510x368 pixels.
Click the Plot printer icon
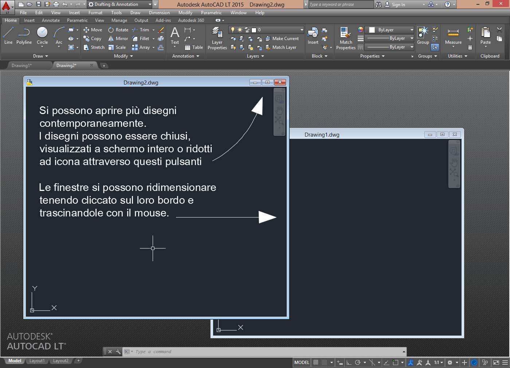[x=56, y=4]
